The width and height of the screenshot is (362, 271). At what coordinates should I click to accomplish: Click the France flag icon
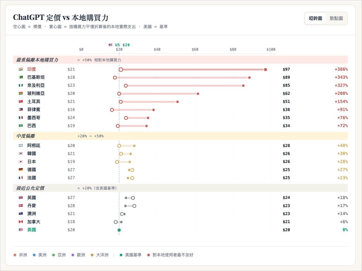(x=21, y=178)
